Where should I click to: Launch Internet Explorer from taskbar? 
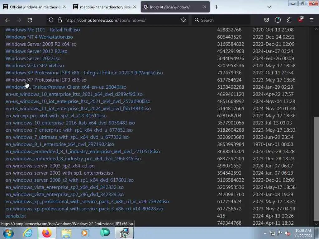pyautogui.click(x=28, y=233)
